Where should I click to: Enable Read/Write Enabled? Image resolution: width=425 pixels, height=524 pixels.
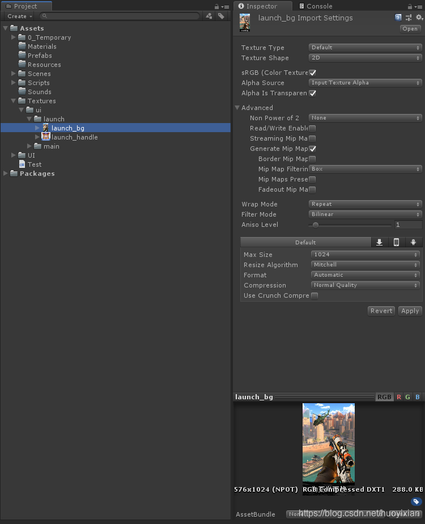click(312, 128)
